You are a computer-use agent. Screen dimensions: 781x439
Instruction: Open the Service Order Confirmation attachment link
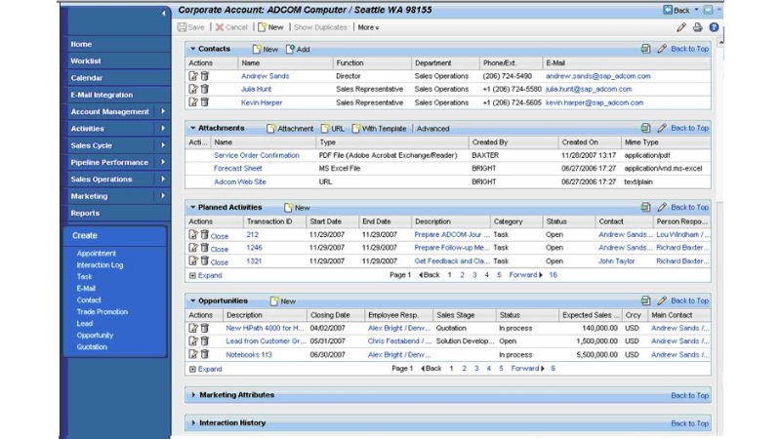pyautogui.click(x=257, y=155)
